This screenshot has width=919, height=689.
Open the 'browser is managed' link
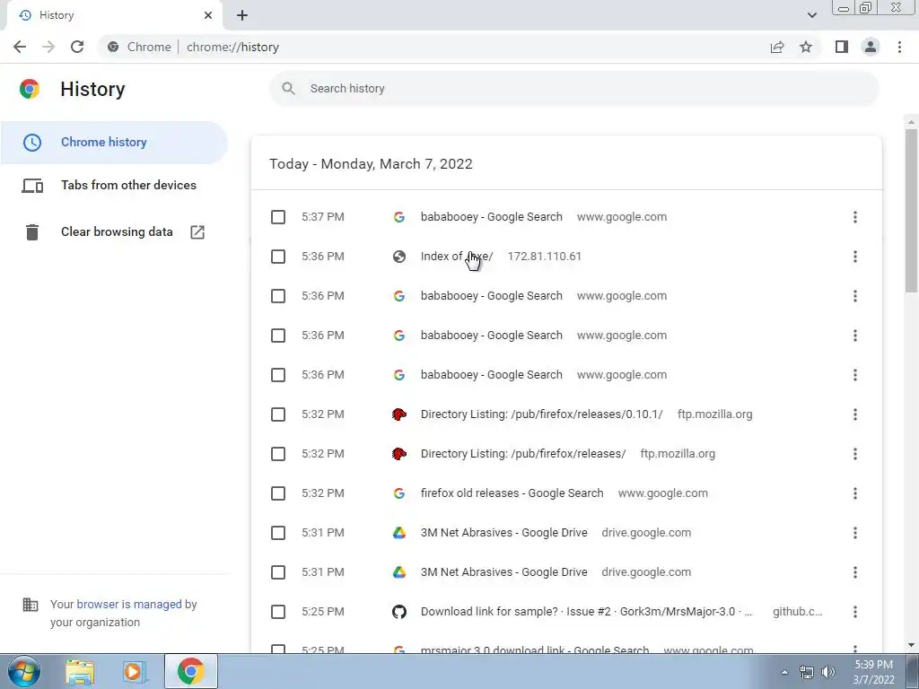coord(129,604)
